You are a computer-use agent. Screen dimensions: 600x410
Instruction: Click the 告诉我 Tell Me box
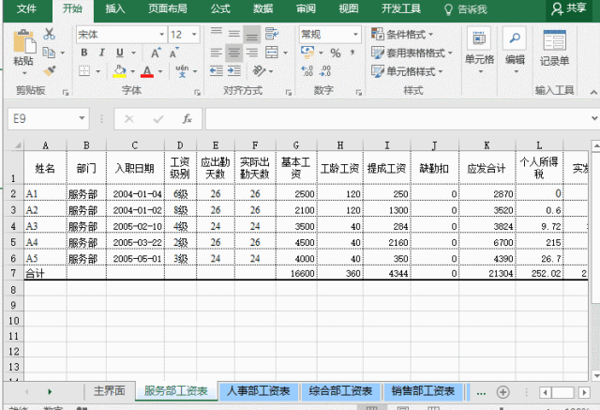tap(465, 9)
